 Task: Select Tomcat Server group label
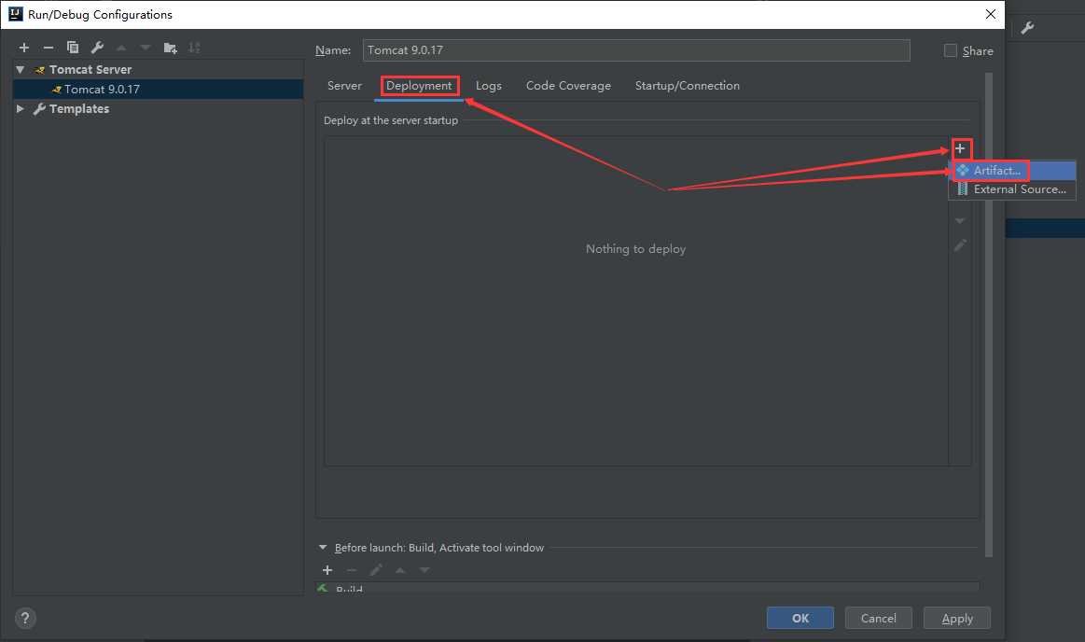(x=90, y=69)
